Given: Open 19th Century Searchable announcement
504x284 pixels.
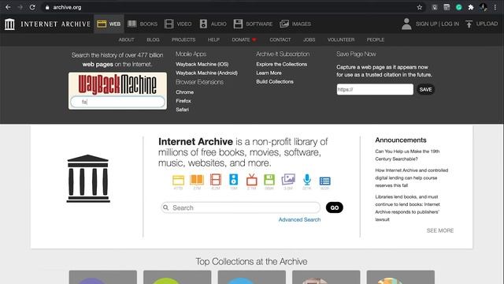Looking at the screenshot, I should (407, 155).
